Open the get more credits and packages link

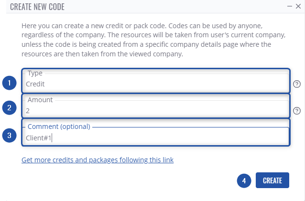98,160
